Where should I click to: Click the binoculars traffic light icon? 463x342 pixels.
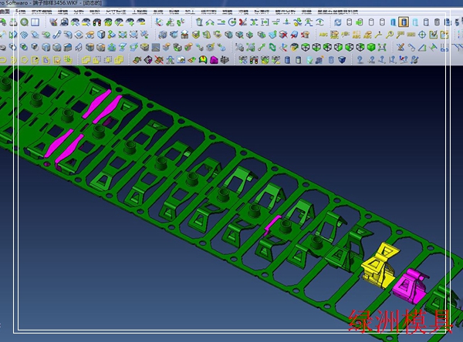click(x=254, y=60)
